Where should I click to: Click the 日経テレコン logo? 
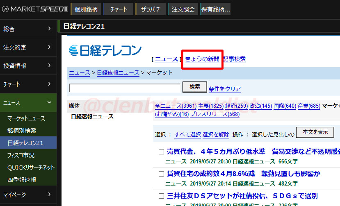click(x=105, y=50)
